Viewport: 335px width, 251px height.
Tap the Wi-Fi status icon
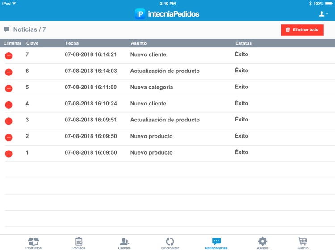tap(14, 4)
